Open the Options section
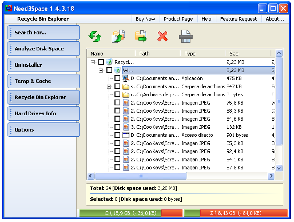Viewport: 294px width, 222px height. pos(44,130)
